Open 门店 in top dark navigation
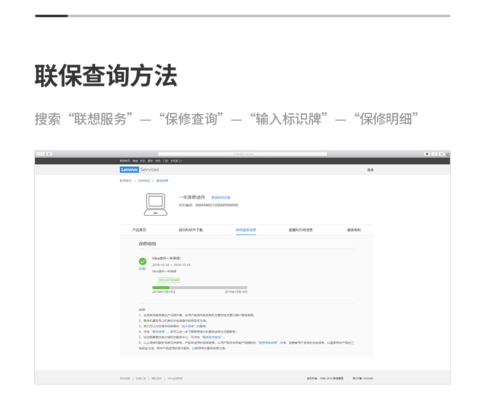 pos(166,161)
